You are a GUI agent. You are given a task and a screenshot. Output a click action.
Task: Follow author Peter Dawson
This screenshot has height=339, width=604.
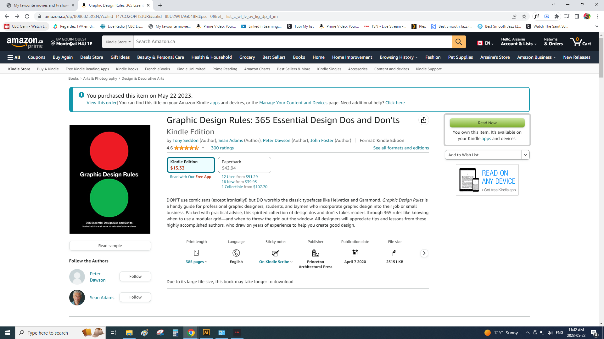click(x=135, y=277)
